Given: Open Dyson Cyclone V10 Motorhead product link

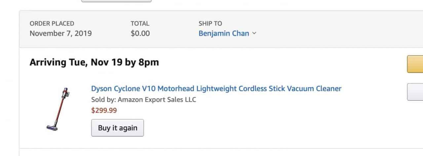Looking at the screenshot, I should (216, 89).
